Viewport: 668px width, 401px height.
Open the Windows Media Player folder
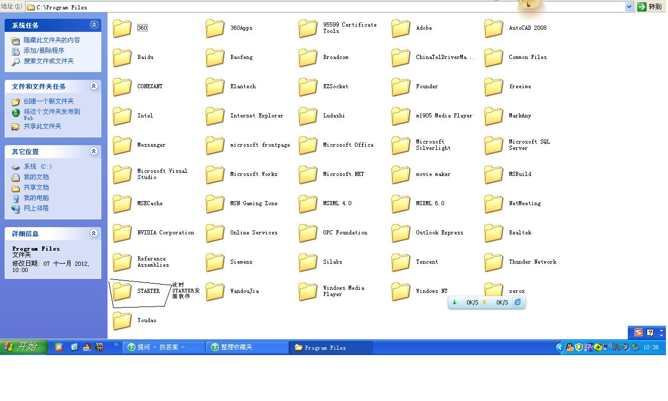[x=331, y=291]
